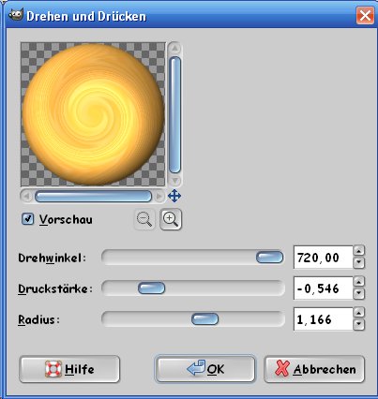Screen dimensions: 378x399
Task: Zoom out the preview with minus magnifier
Action: (x=144, y=219)
